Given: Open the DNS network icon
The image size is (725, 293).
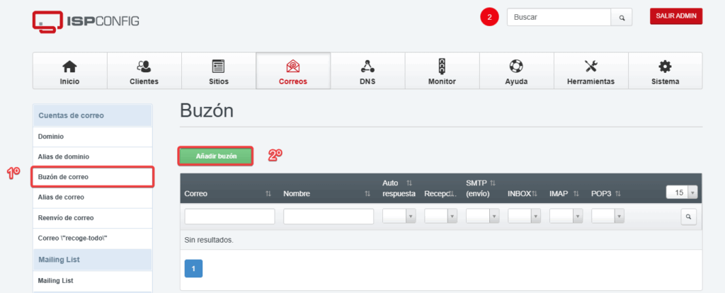Looking at the screenshot, I should 367,67.
